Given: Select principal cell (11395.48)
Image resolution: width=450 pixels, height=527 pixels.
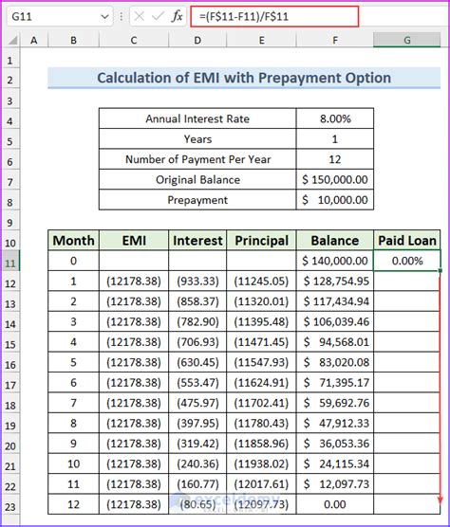Looking at the screenshot, I should pos(261,321).
